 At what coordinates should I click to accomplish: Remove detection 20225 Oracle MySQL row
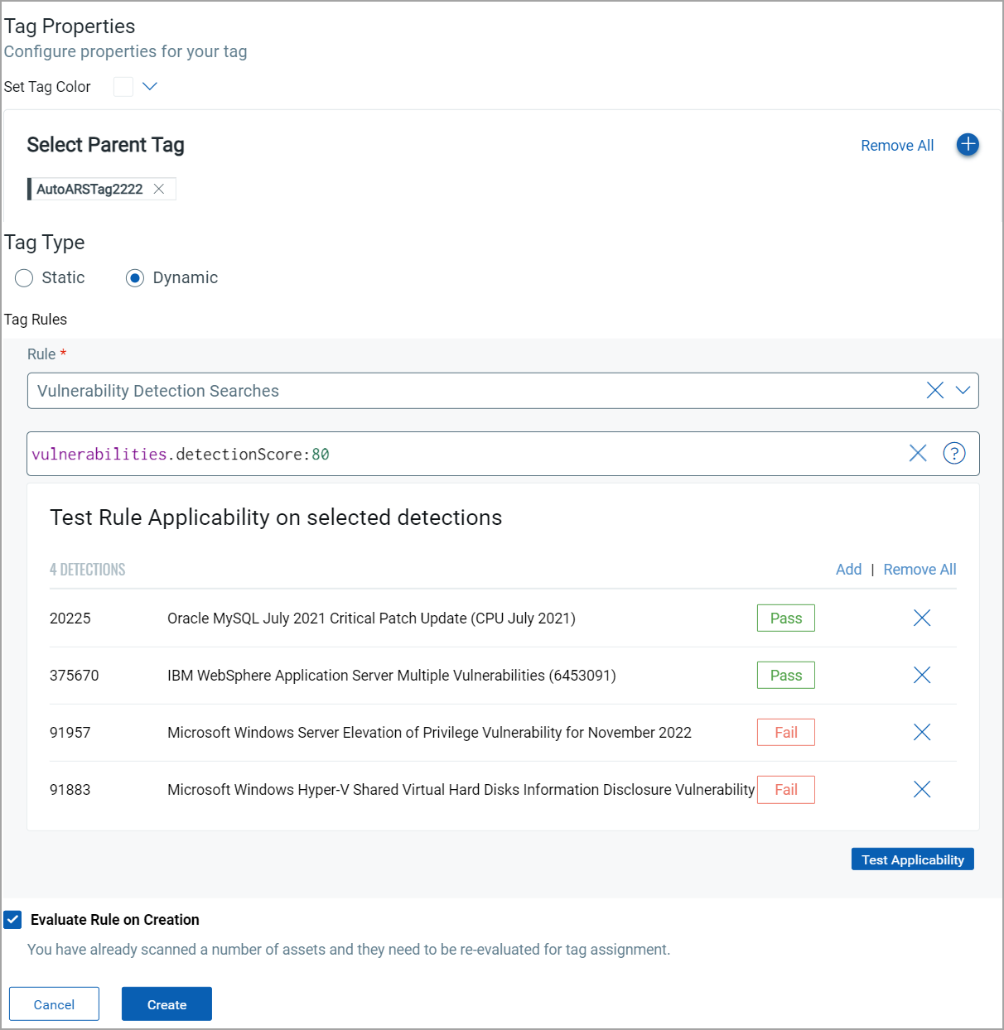(921, 618)
